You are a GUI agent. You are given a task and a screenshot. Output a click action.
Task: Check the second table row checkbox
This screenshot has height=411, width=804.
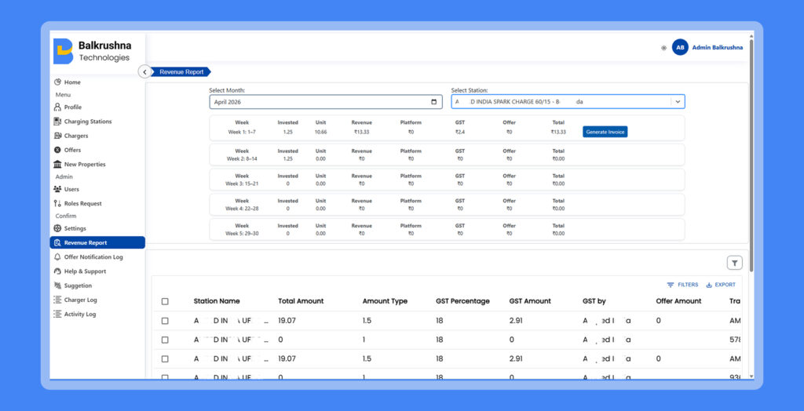[x=165, y=340]
